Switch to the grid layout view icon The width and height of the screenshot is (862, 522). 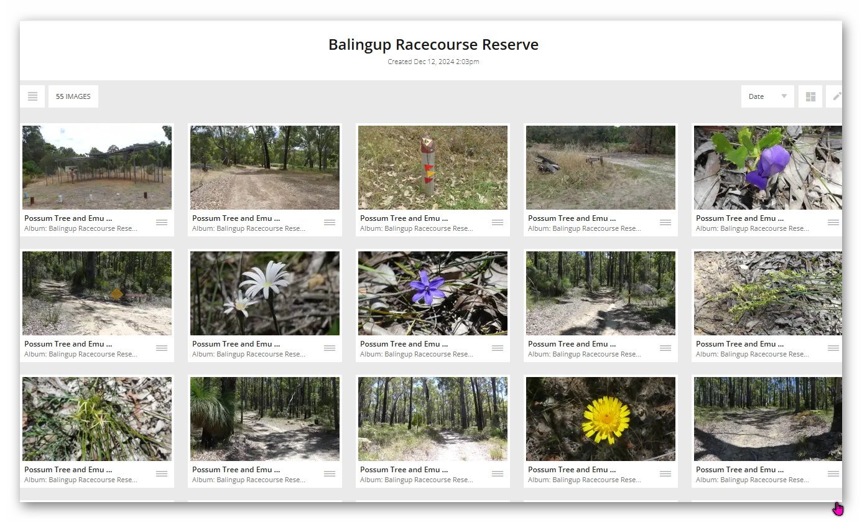(x=810, y=96)
